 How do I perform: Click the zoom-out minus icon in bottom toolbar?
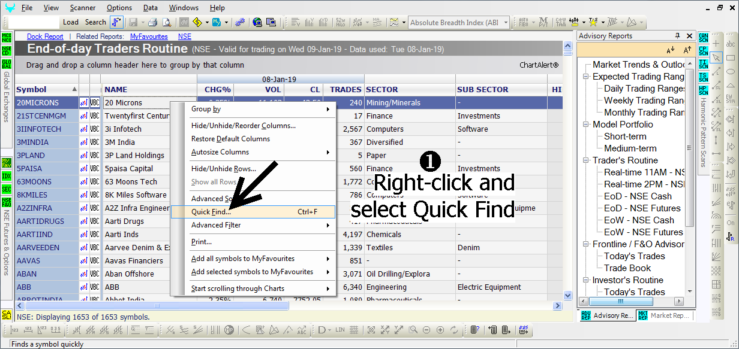point(426,330)
